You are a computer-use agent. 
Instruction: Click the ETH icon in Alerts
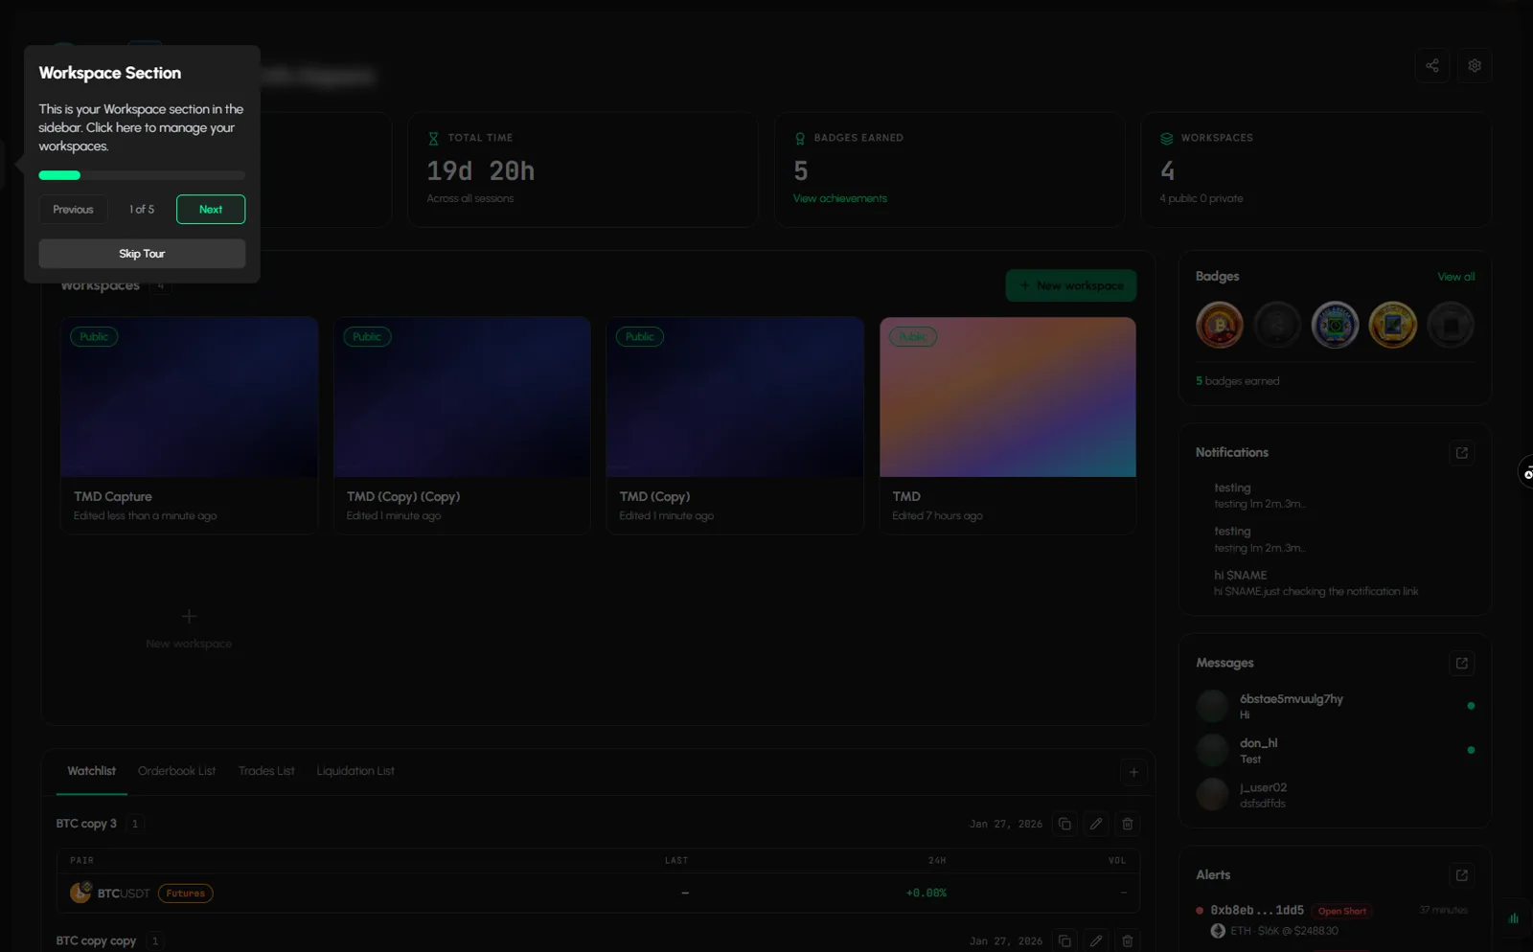pyautogui.click(x=1218, y=931)
